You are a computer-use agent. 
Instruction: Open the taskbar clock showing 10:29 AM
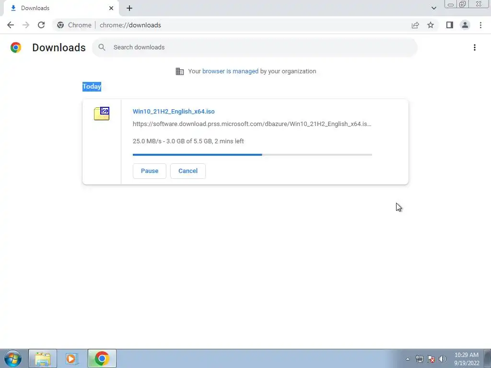click(x=467, y=359)
